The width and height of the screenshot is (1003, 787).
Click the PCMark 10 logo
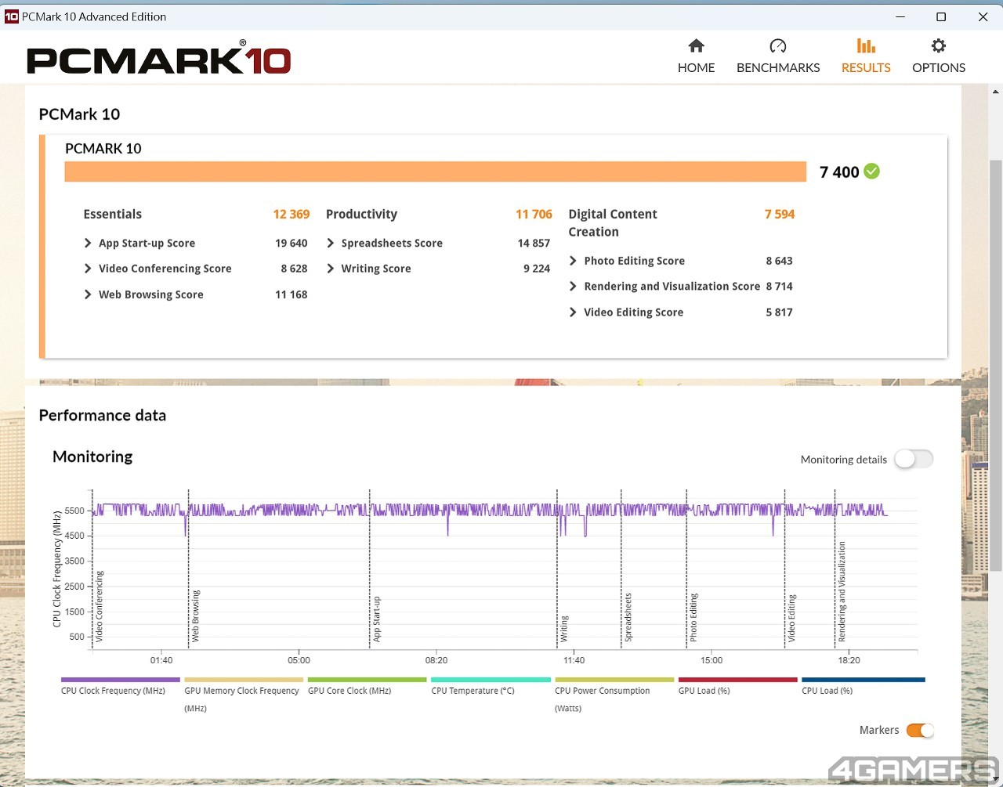pos(159,60)
